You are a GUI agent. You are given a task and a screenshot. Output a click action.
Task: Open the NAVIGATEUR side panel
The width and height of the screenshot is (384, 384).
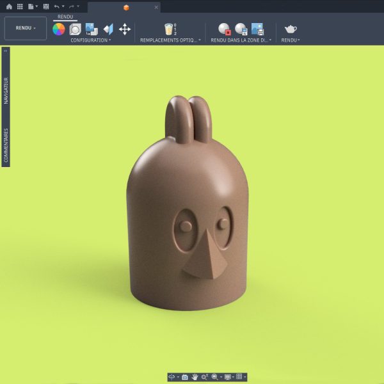point(6,91)
